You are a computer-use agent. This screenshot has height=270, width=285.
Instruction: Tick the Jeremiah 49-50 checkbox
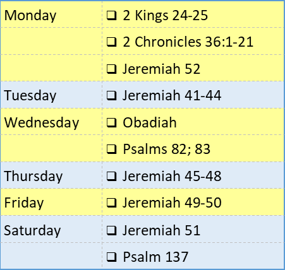pyautogui.click(x=111, y=202)
